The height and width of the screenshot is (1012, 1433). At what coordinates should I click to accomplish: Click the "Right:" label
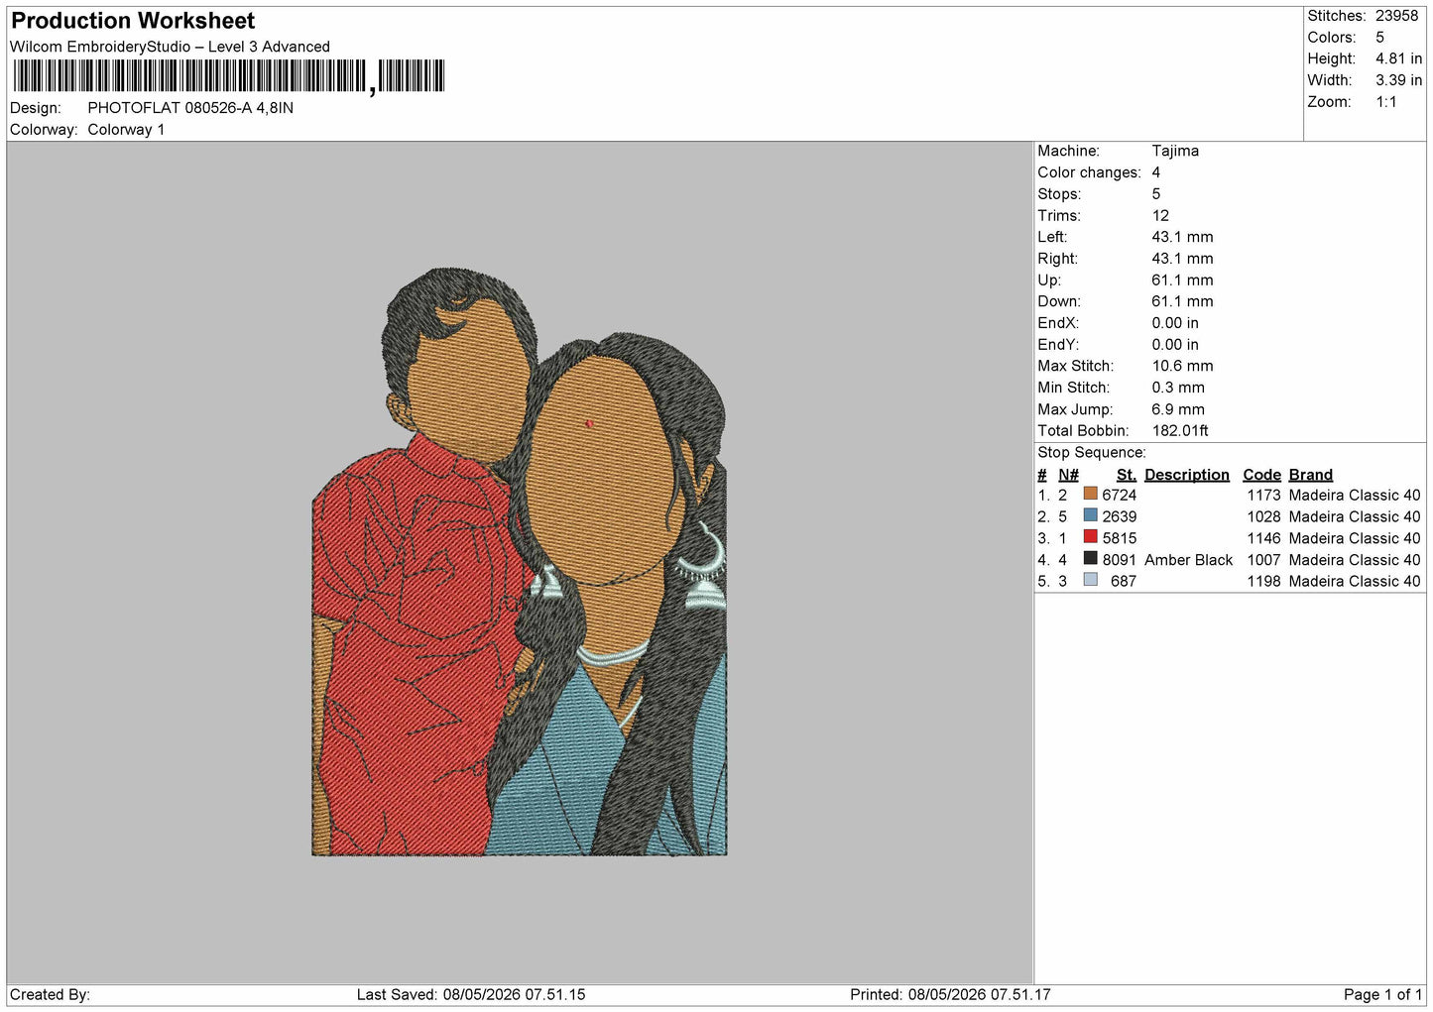pos(1057,259)
